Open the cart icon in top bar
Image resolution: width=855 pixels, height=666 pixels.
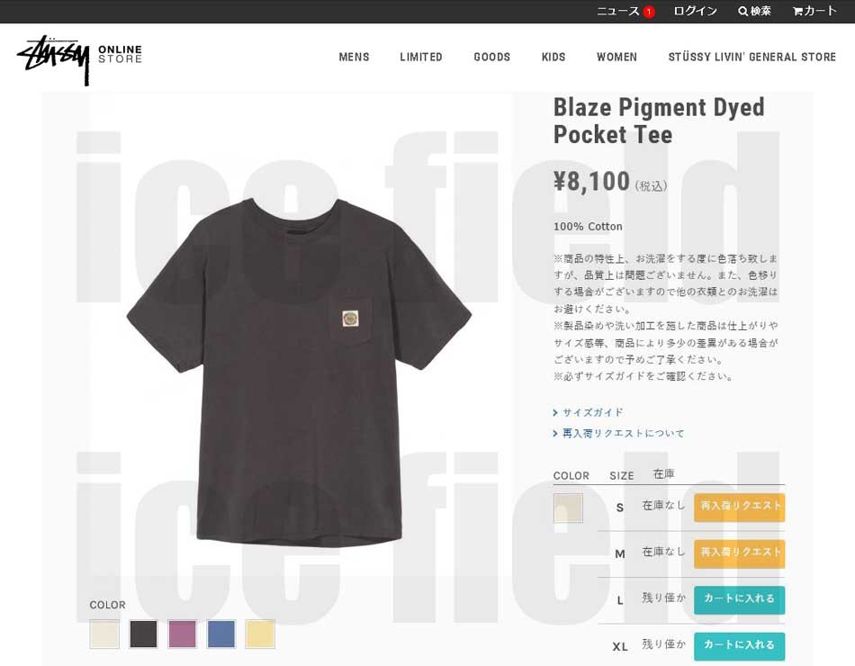(797, 11)
